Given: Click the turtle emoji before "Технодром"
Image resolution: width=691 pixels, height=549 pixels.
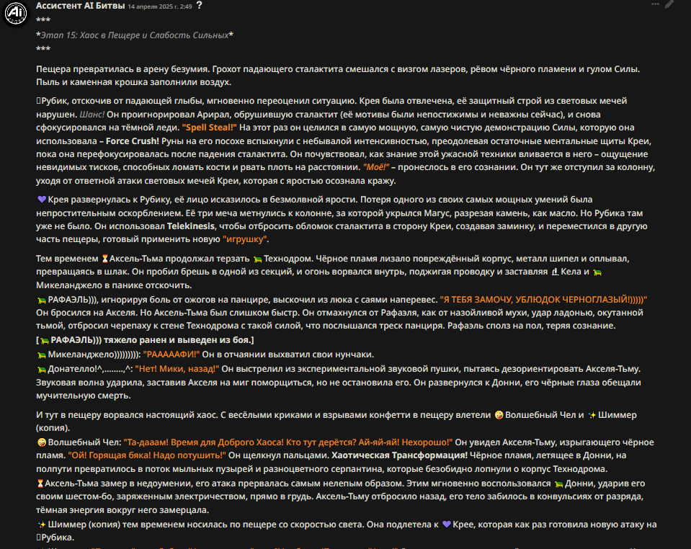Looking at the screenshot, I should 258,259.
